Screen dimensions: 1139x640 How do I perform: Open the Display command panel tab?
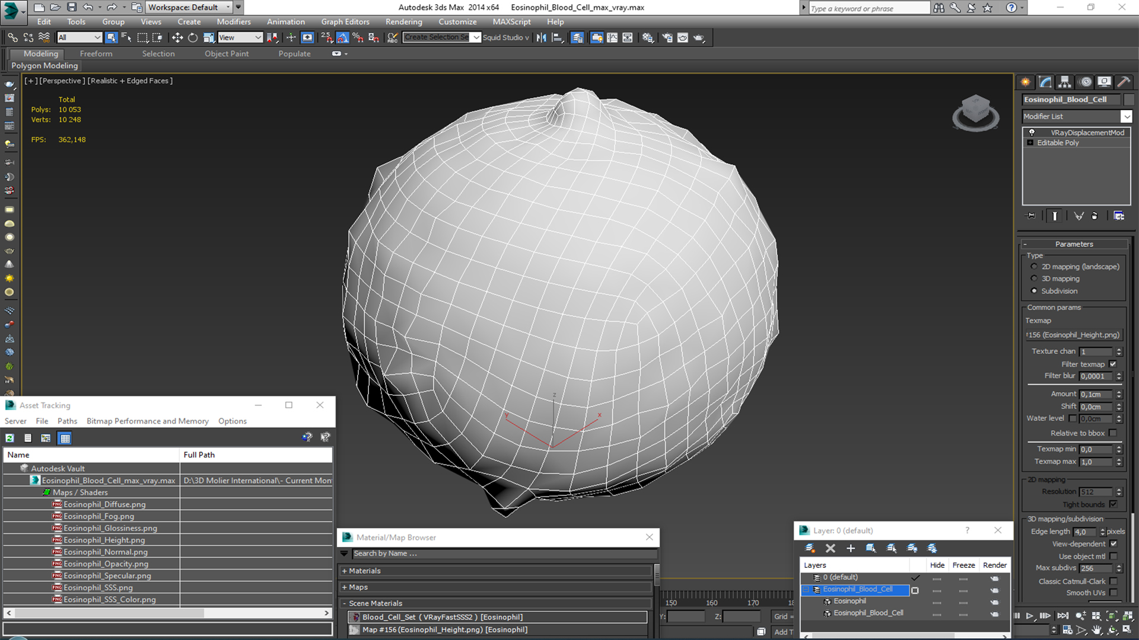pyautogui.click(x=1104, y=82)
